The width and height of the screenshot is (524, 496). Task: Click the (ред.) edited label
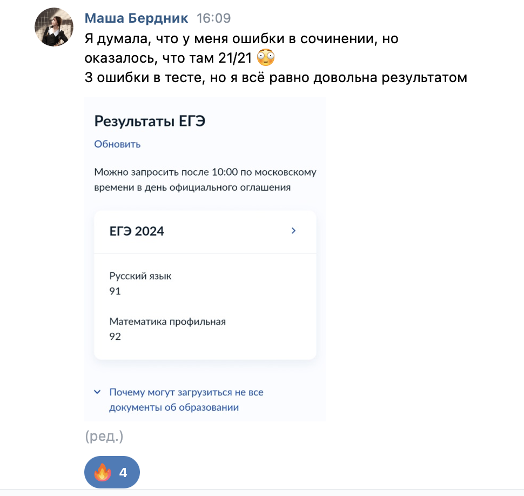click(104, 437)
